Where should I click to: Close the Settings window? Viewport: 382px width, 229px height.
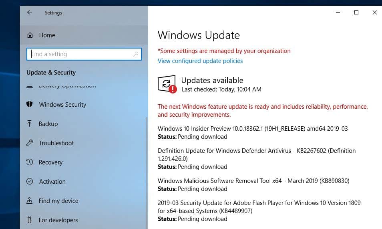click(x=374, y=12)
